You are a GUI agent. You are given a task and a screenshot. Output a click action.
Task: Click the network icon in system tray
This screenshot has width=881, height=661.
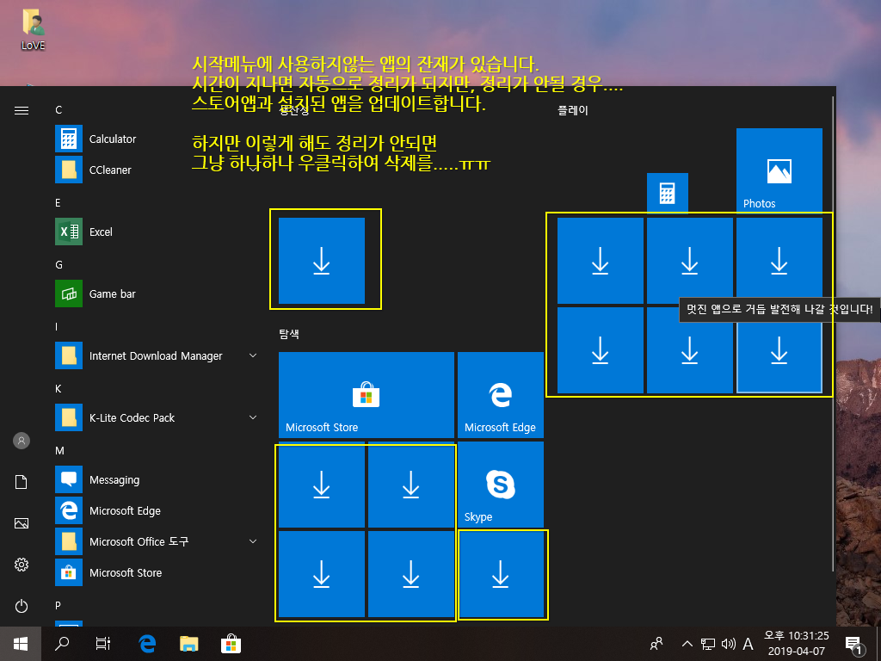708,644
